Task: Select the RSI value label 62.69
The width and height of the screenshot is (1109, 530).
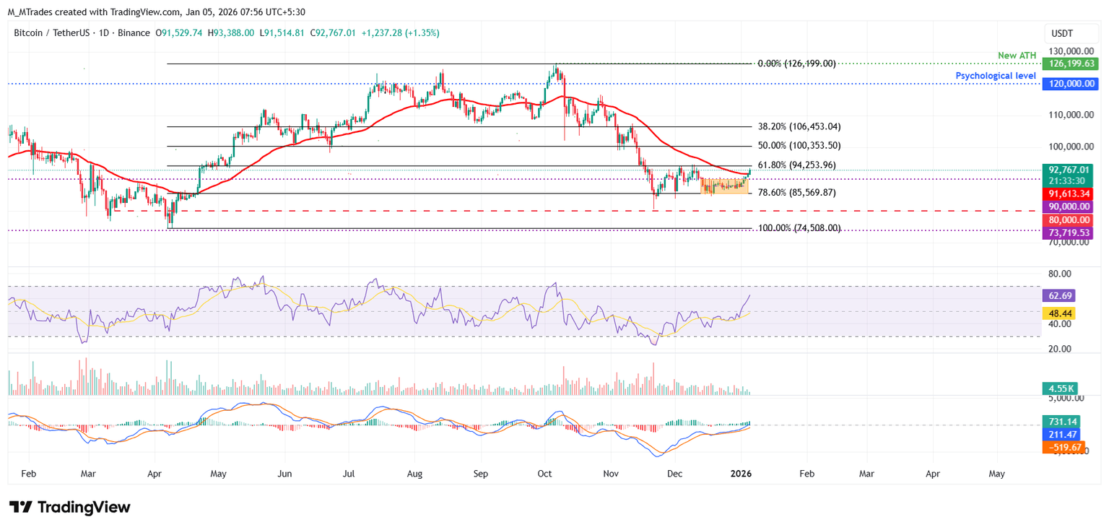Action: pos(1058,295)
